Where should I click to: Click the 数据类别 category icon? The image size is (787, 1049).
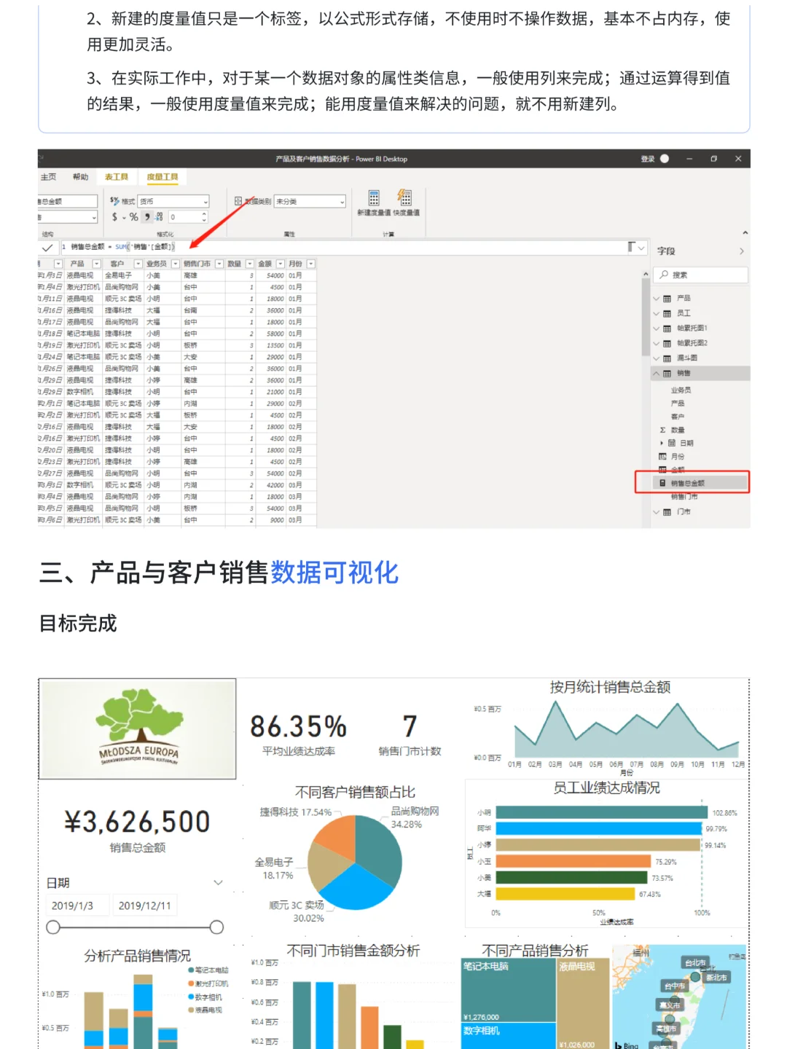(238, 201)
